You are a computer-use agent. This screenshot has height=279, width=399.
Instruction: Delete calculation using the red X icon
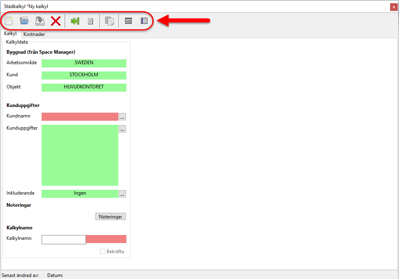coord(56,21)
